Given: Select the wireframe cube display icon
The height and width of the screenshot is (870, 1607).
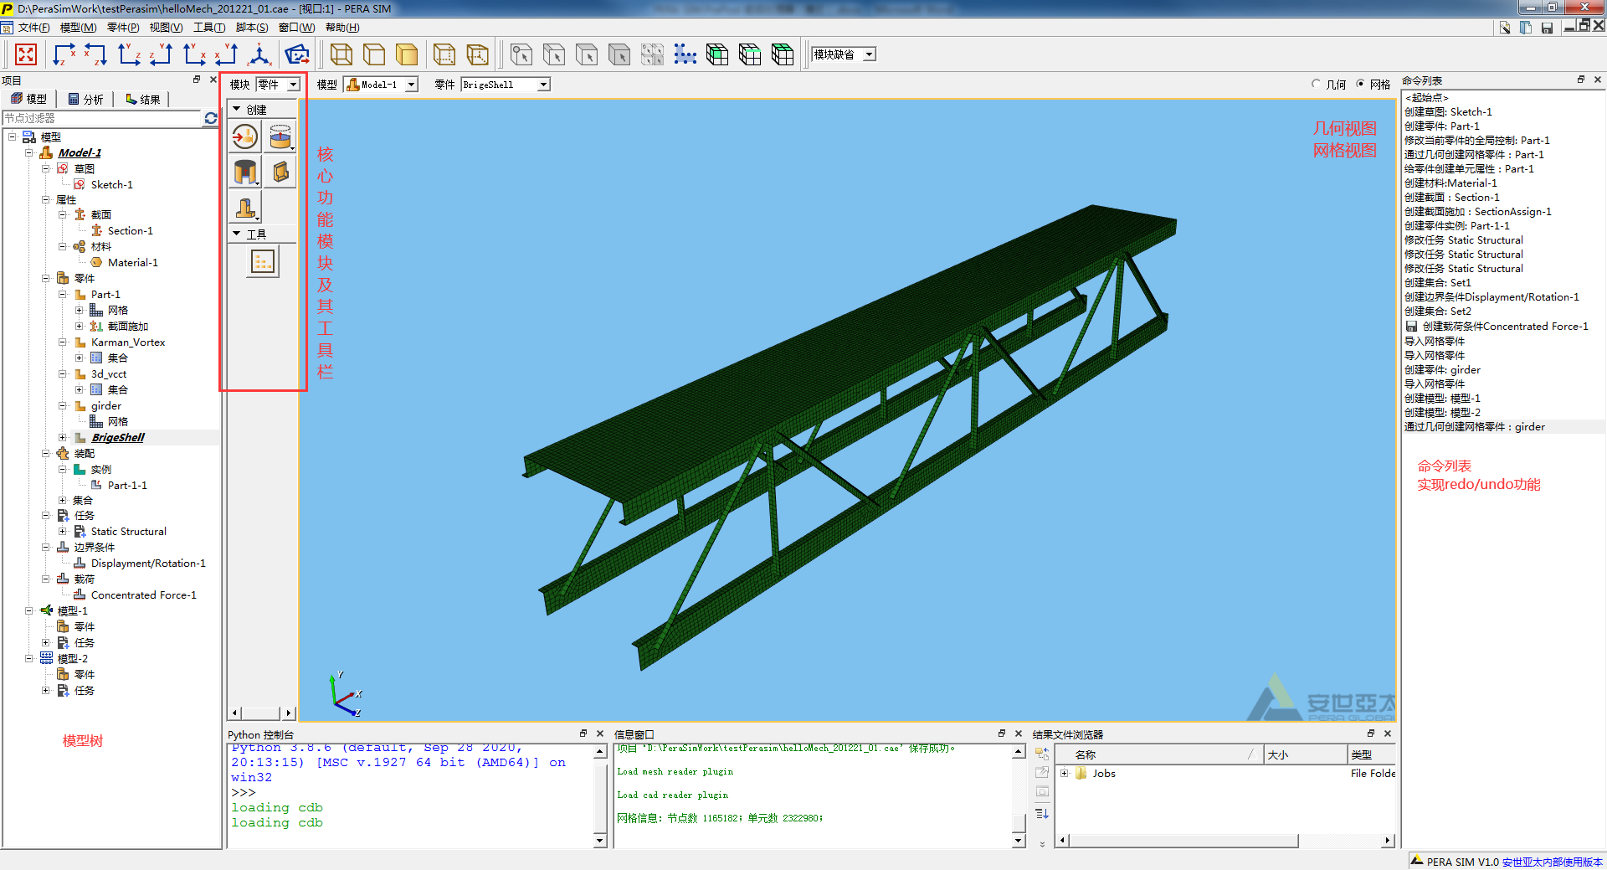Looking at the screenshot, I should point(341,55).
